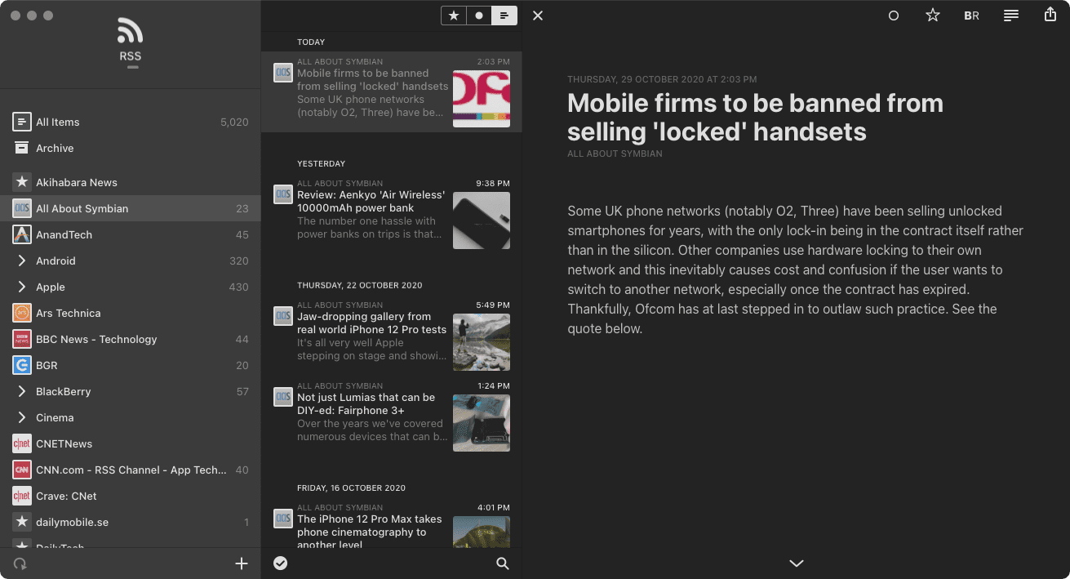Viewport: 1070px width, 579px height.
Task: Click the 5,020 count beside All Items
Action: (234, 122)
